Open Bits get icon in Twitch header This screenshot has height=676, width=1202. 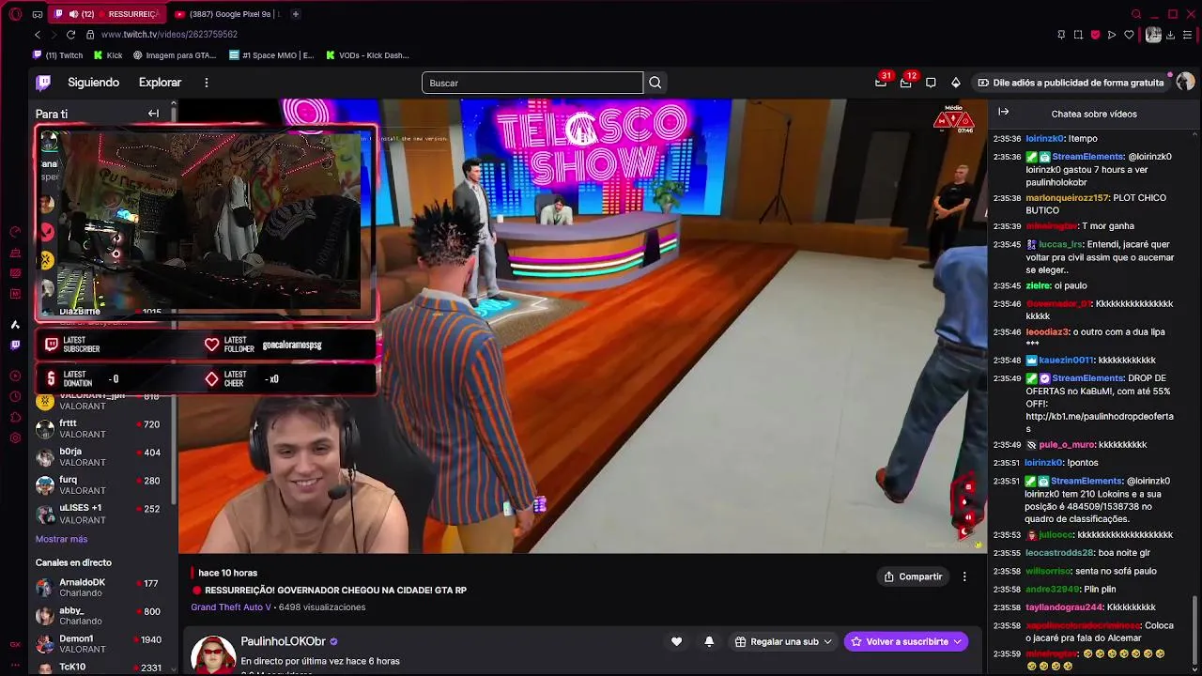pyautogui.click(x=956, y=83)
